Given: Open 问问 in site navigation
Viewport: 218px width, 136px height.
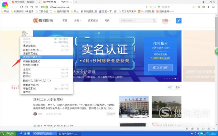Looking at the screenshot, I should pyautogui.click(x=107, y=20).
